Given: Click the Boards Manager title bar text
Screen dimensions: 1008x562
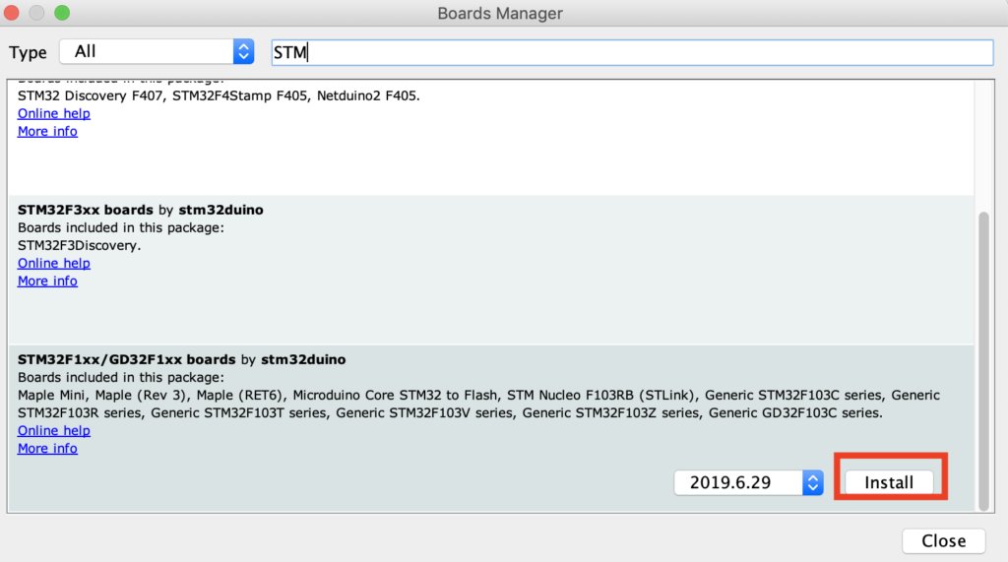Looking at the screenshot, I should tap(500, 14).
